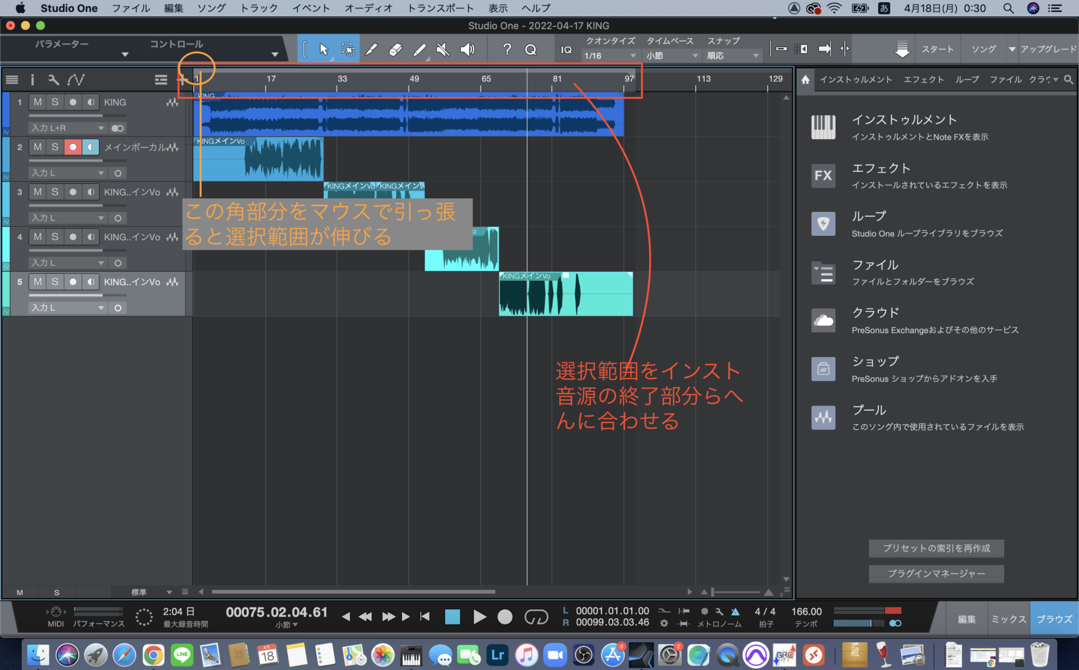1079x670 pixels.
Task: Toggle Autoscroll arrow icon in toolbar
Action: pos(824,49)
